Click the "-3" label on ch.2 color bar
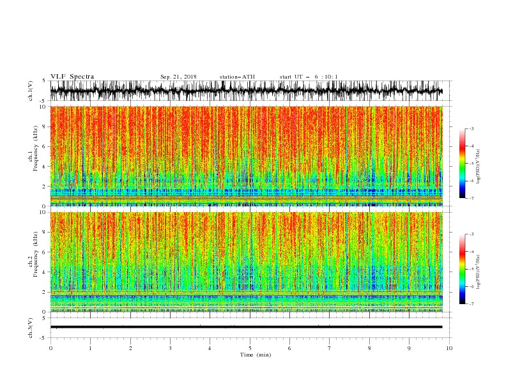Screen dimensions: 506x391 (471, 234)
